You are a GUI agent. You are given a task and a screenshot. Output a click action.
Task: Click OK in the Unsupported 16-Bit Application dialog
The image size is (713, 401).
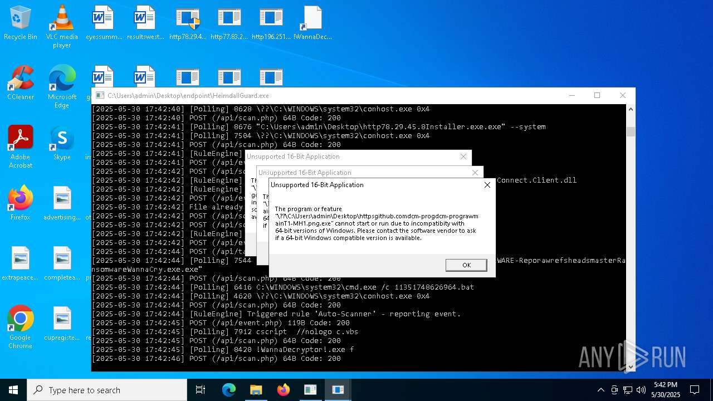pyautogui.click(x=466, y=265)
